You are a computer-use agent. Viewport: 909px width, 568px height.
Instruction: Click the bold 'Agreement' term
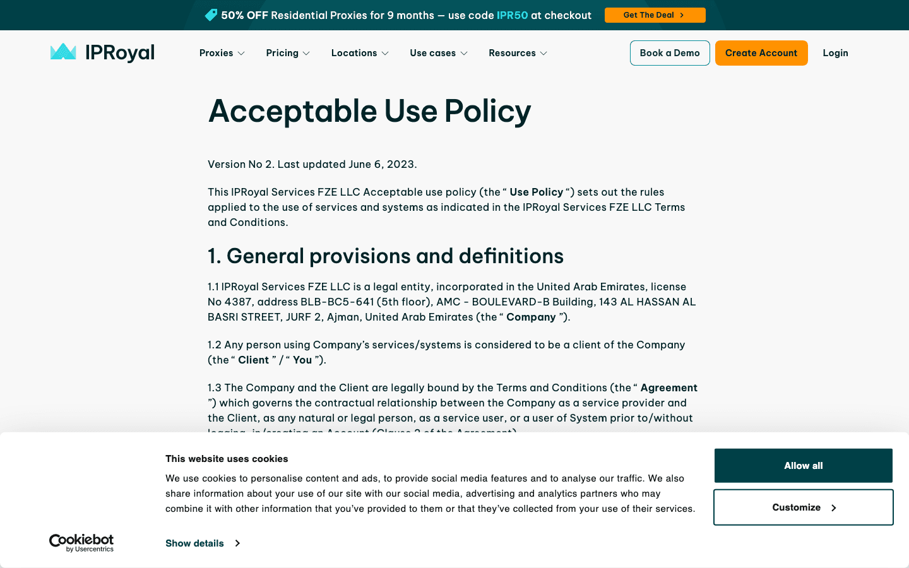[668, 388]
